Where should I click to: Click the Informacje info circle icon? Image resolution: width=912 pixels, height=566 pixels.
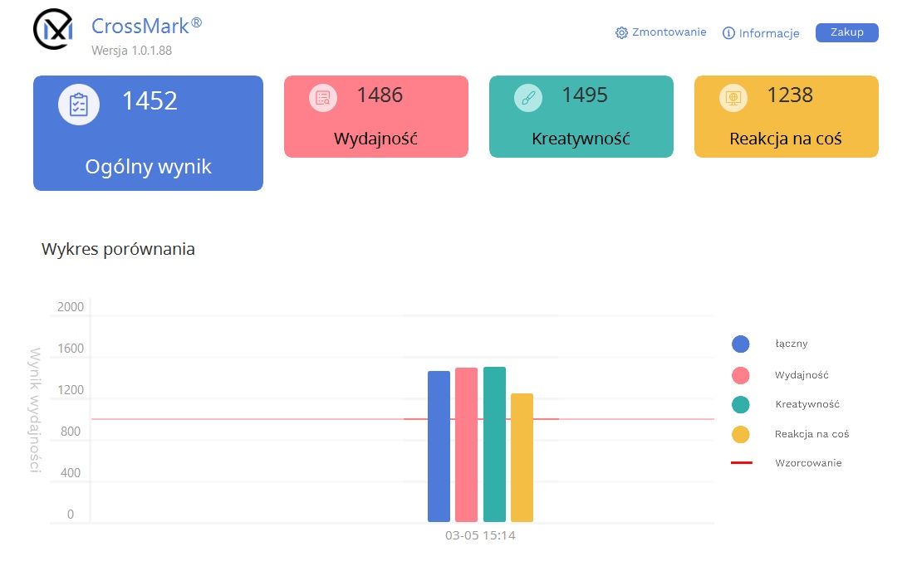[728, 33]
